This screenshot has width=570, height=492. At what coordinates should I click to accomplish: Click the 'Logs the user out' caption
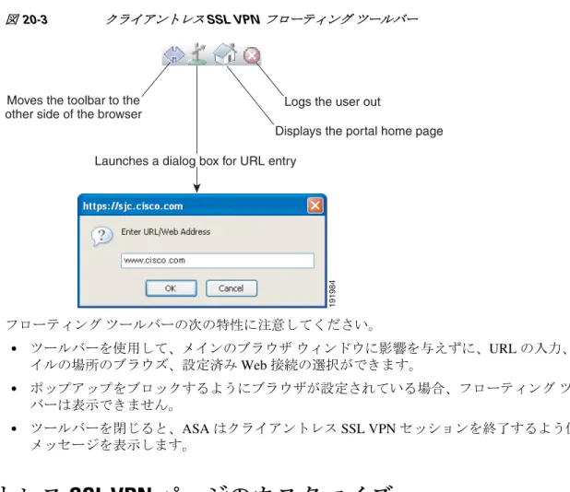coord(332,101)
